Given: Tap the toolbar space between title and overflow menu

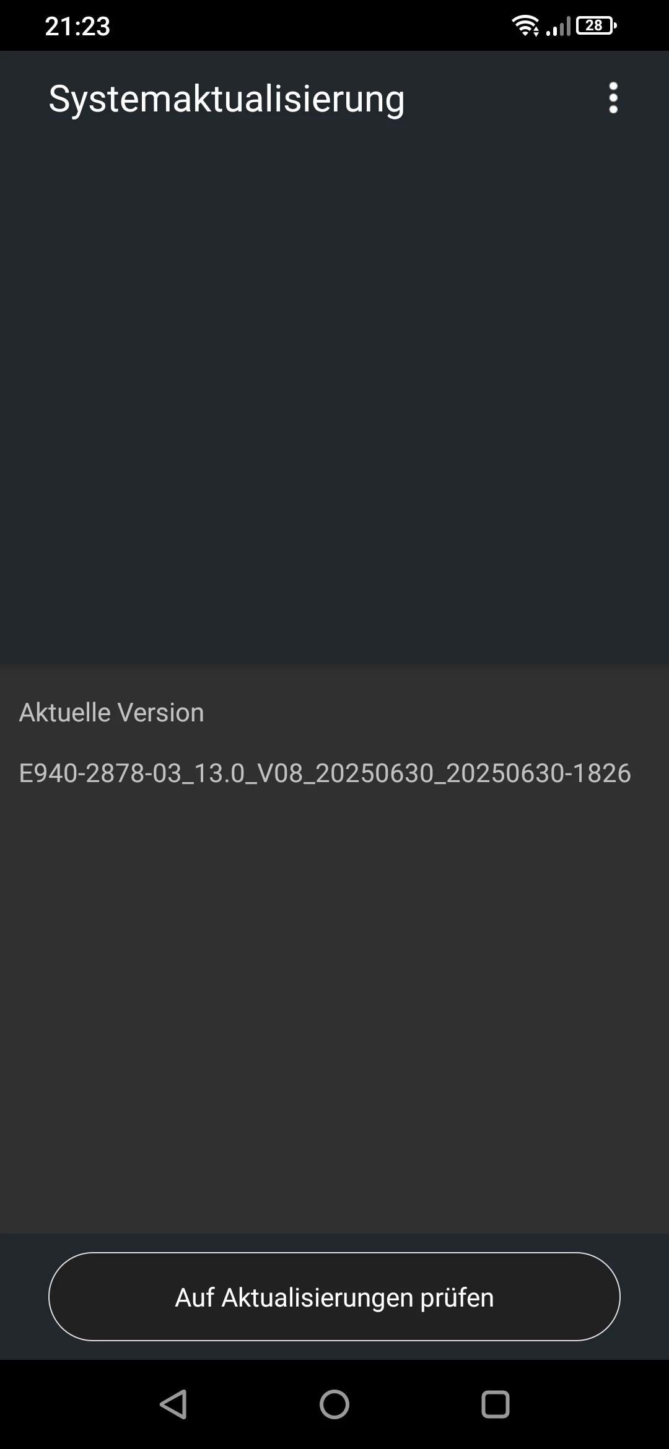Looking at the screenshot, I should pos(503,98).
